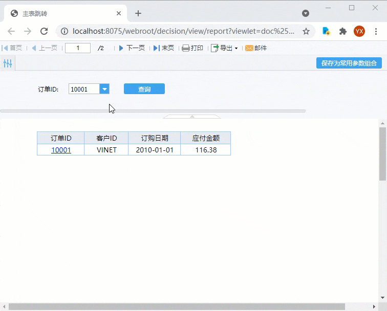Toggle the parameter panel sliders icon

[8, 63]
